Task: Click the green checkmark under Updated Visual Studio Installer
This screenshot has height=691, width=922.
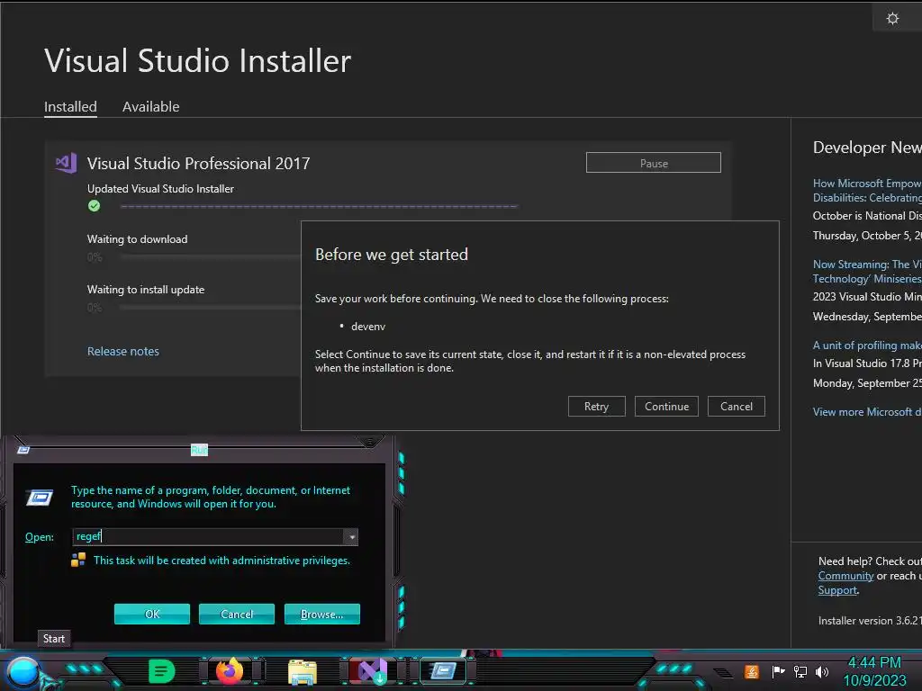Action: tap(94, 206)
